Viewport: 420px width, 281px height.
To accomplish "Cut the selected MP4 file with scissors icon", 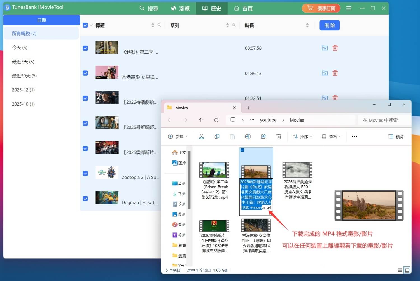I will pyautogui.click(x=201, y=136).
